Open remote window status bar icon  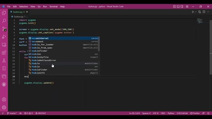tap(3, 113)
